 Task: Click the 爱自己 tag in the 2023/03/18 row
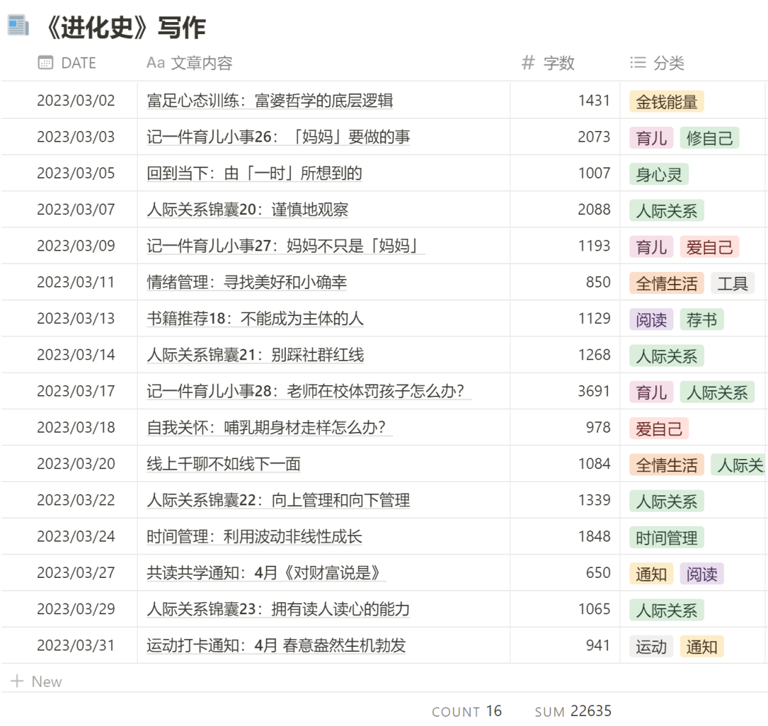point(658,428)
